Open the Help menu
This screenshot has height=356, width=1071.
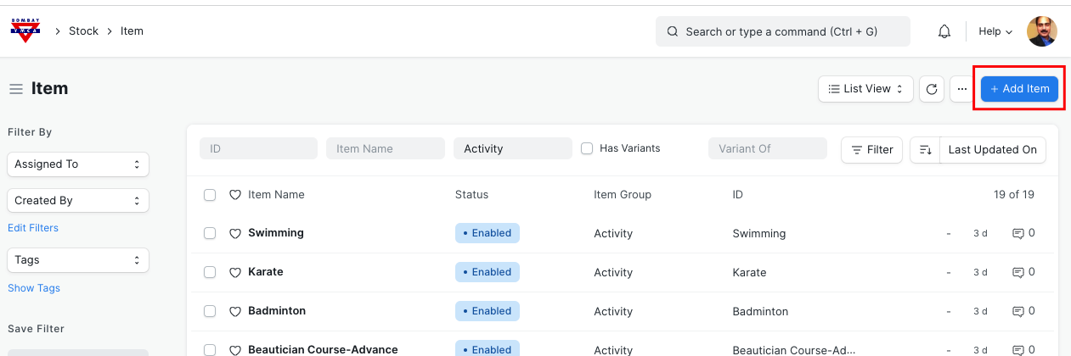[x=995, y=31]
